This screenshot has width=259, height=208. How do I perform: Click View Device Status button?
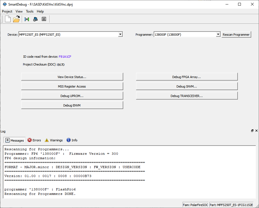point(72,77)
